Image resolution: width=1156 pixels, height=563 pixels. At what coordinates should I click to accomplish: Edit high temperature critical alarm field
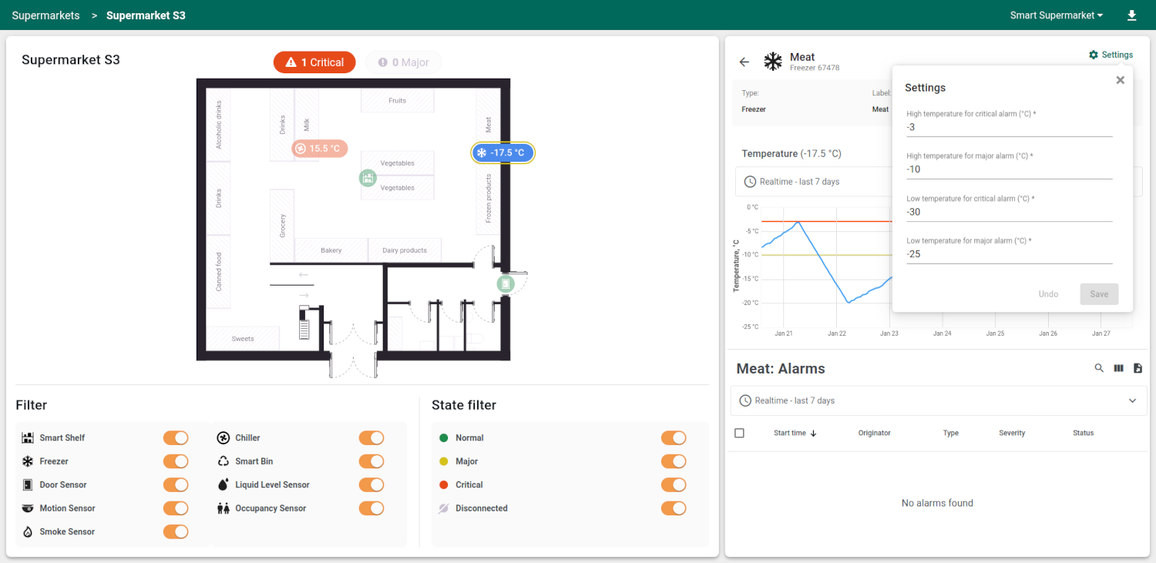pyautogui.click(x=1009, y=127)
